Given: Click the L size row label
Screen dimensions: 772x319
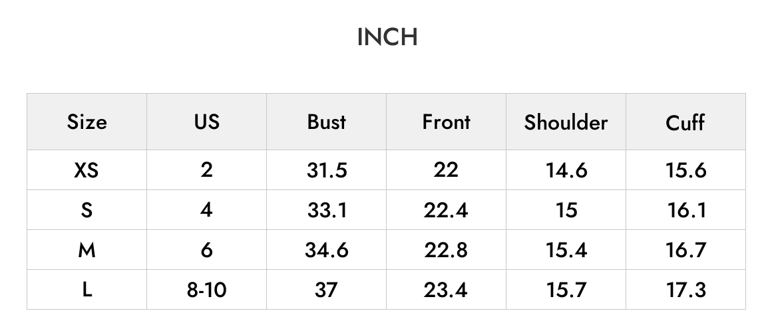Looking at the screenshot, I should coord(87,290).
